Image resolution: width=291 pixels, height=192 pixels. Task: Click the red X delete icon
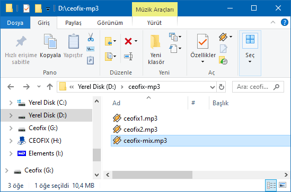[128, 41]
